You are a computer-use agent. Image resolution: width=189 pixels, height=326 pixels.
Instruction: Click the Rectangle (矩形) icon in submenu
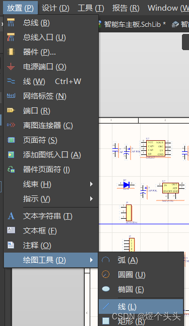point(106,321)
